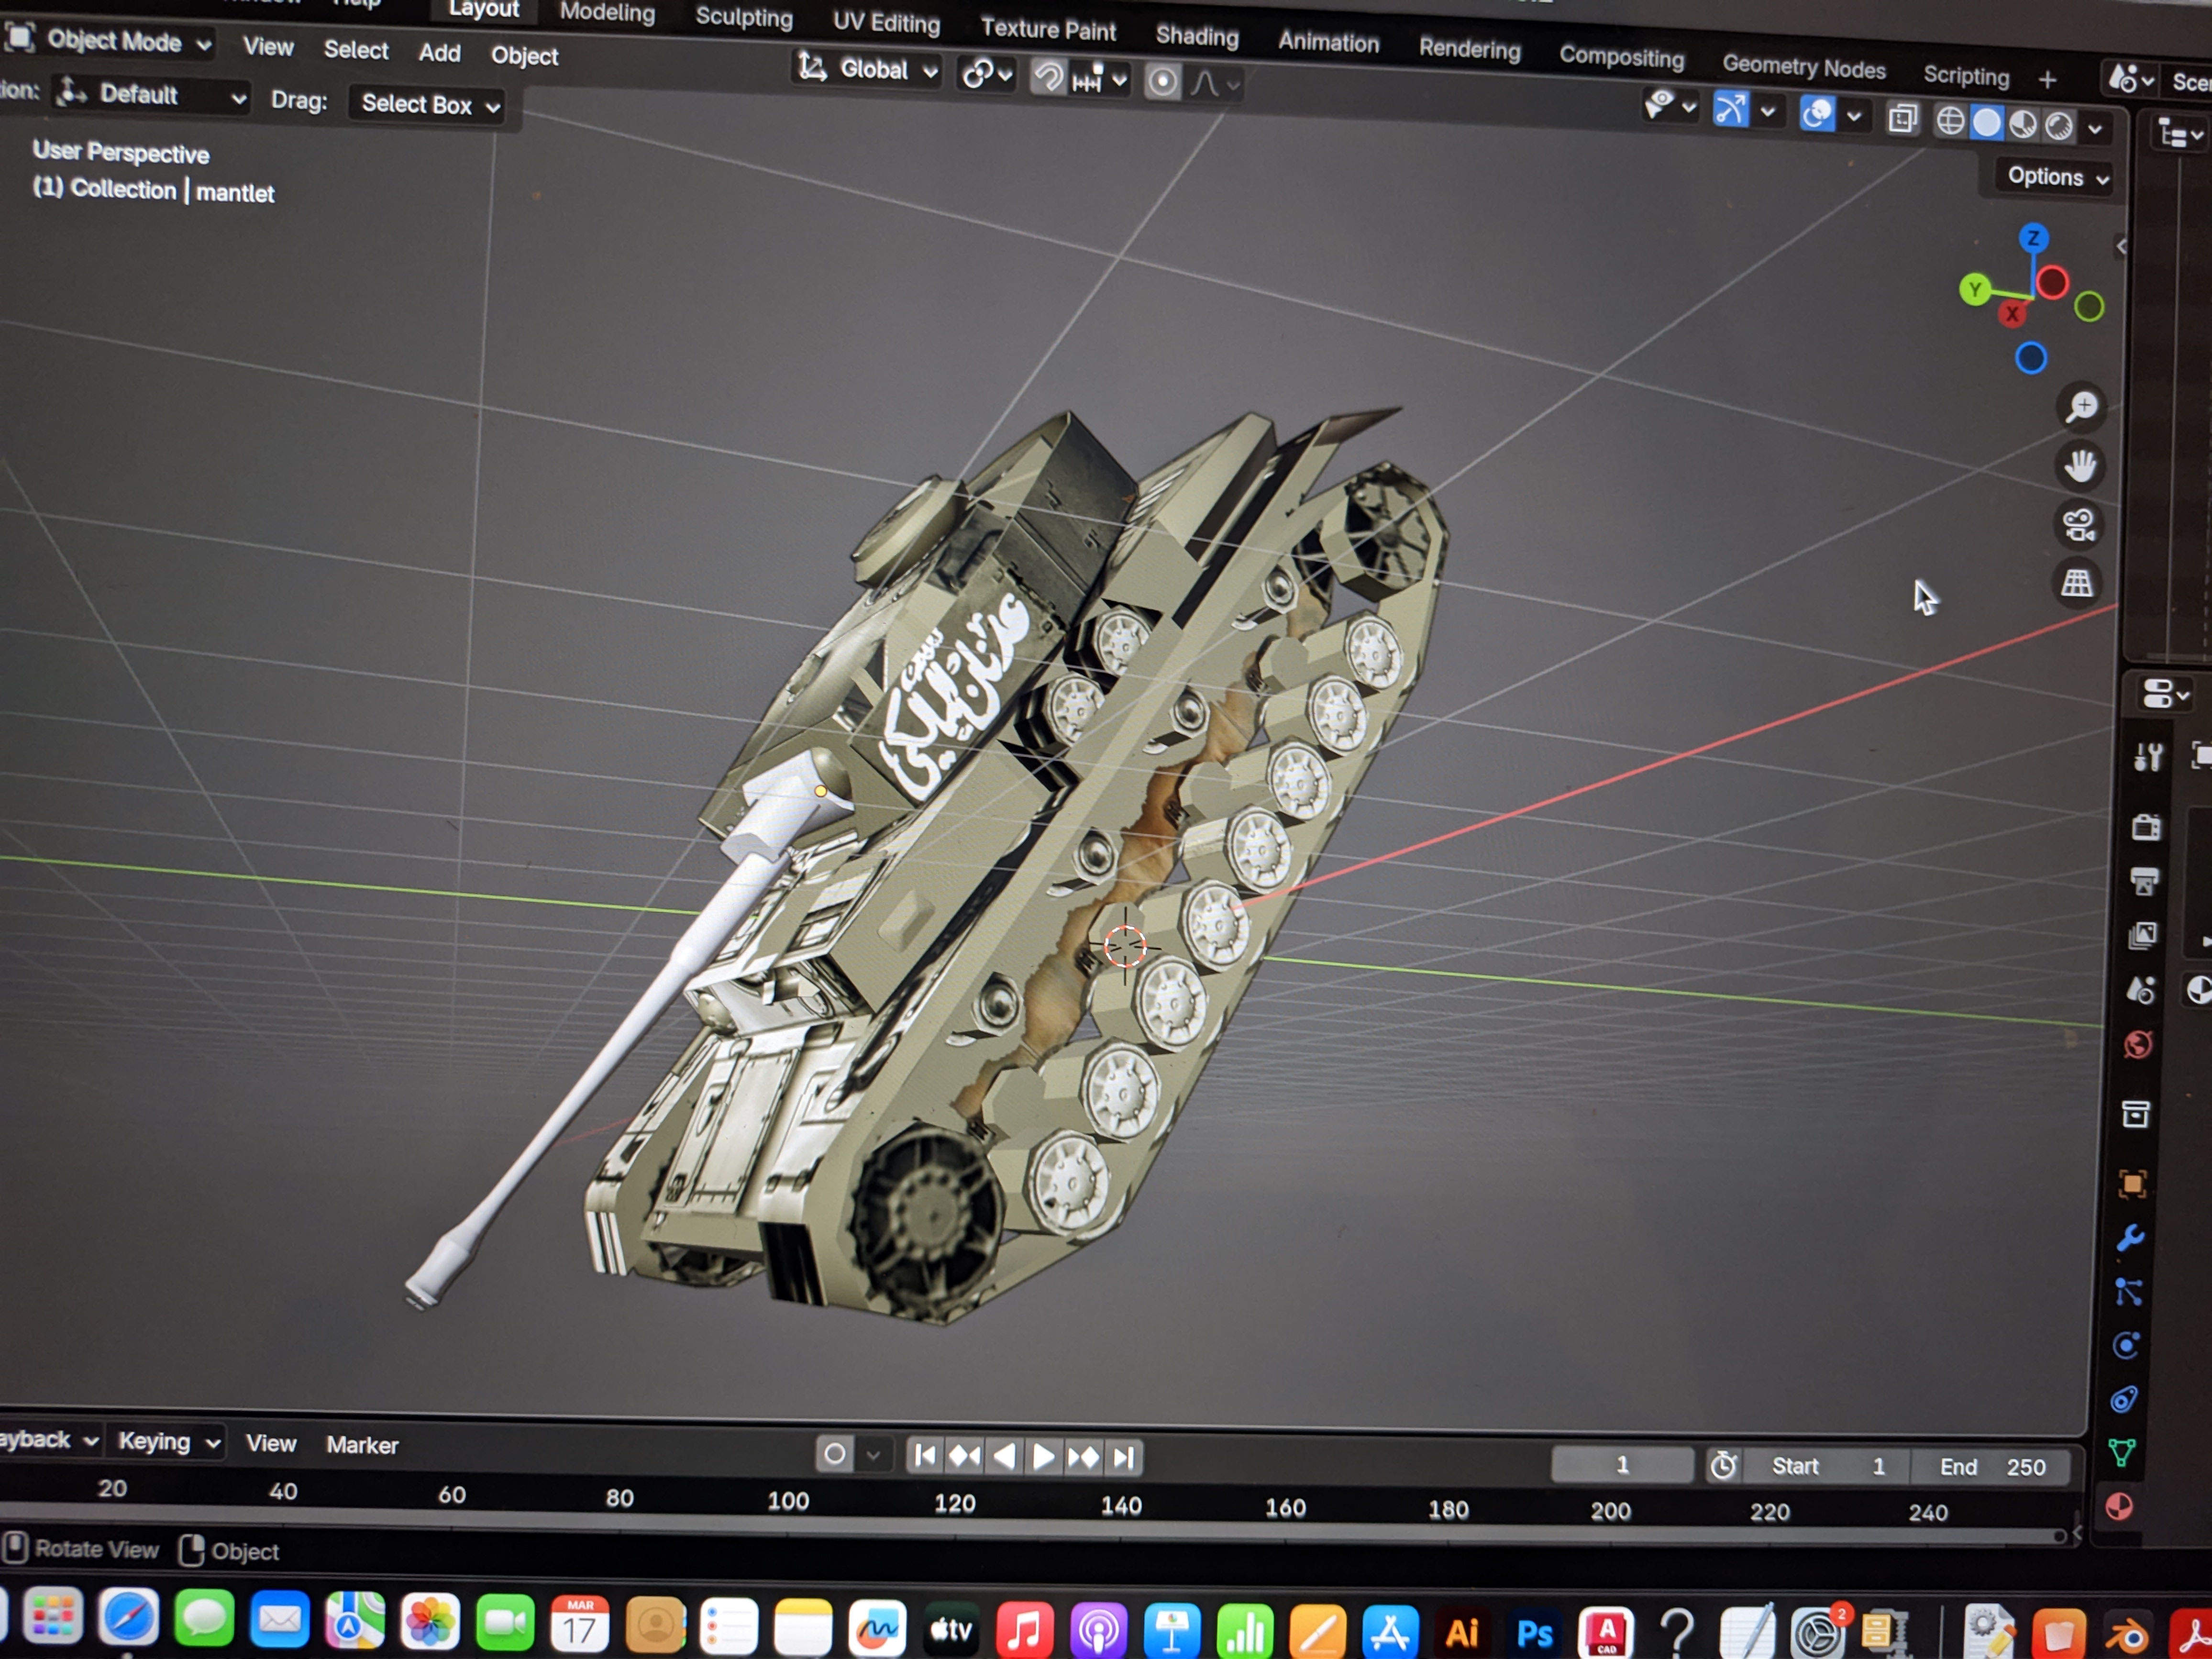Viewport: 2212px width, 1659px height.
Task: Play the animation in reverse
Action: click(x=1004, y=1457)
